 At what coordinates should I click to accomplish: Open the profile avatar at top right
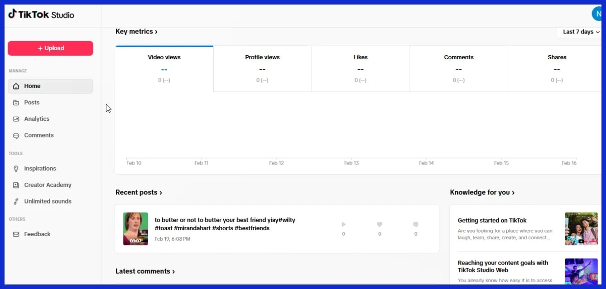pos(597,14)
